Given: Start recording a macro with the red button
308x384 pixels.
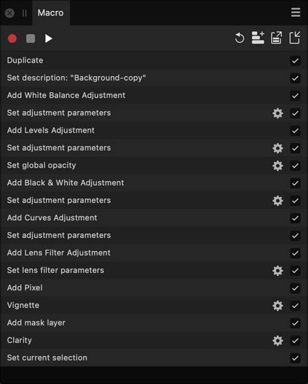Looking at the screenshot, I should [x=12, y=38].
